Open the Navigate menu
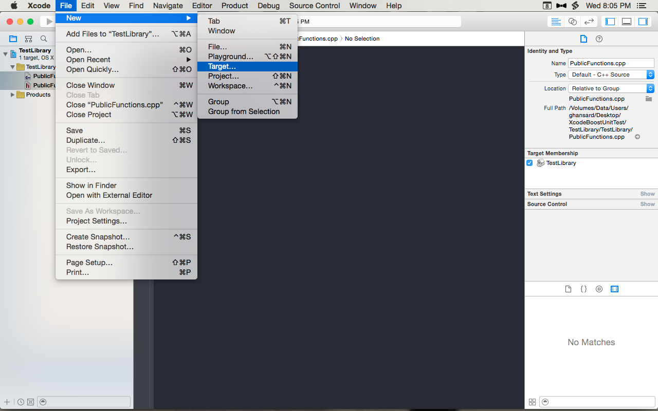Image resolution: width=658 pixels, height=411 pixels. [168, 6]
